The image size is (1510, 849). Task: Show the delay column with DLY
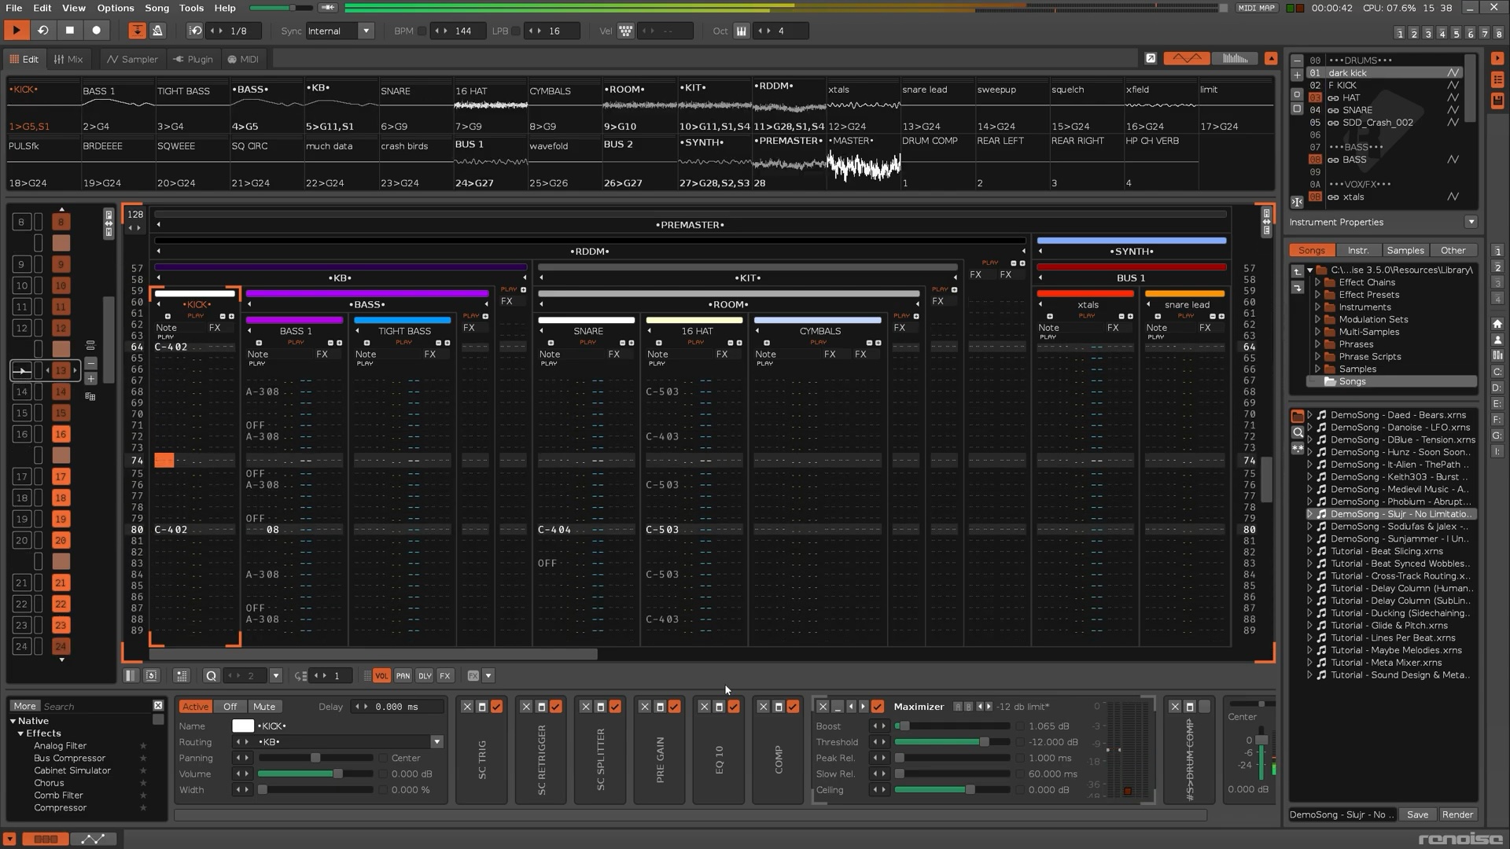pyautogui.click(x=425, y=676)
